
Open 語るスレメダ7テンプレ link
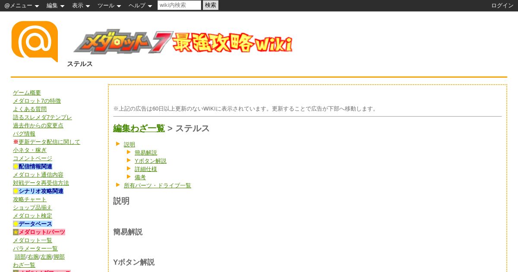(42, 117)
